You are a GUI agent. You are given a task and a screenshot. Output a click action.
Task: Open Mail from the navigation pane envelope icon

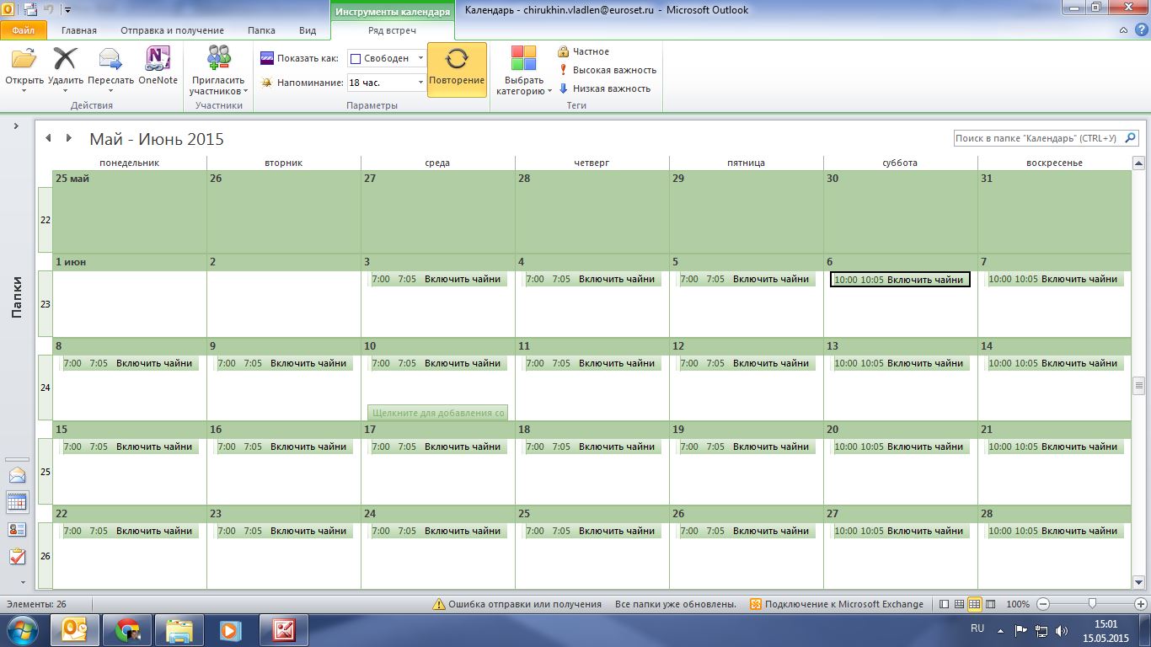(x=17, y=476)
